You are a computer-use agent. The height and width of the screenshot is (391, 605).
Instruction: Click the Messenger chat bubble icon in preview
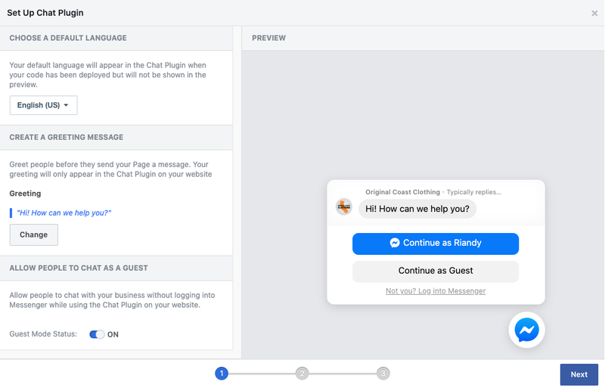pos(526,330)
